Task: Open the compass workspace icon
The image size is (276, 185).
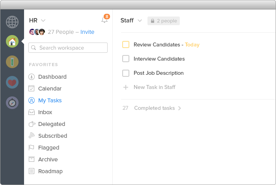Action: coord(12,103)
